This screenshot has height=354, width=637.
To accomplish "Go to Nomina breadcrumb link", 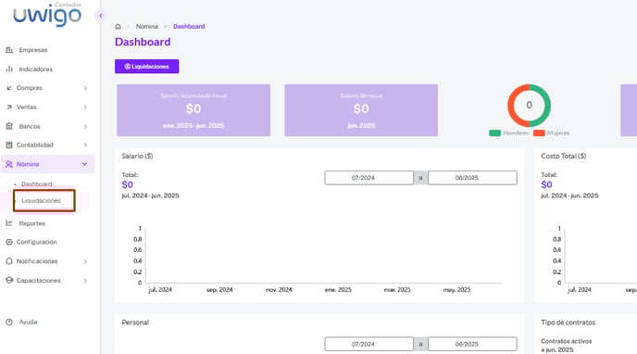I will click(x=146, y=27).
